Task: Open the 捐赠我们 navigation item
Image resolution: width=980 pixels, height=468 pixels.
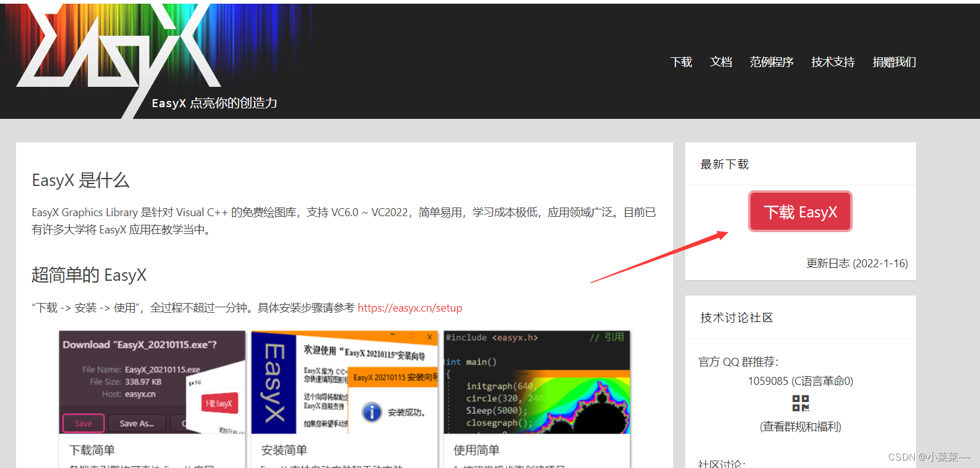Action: pos(894,62)
